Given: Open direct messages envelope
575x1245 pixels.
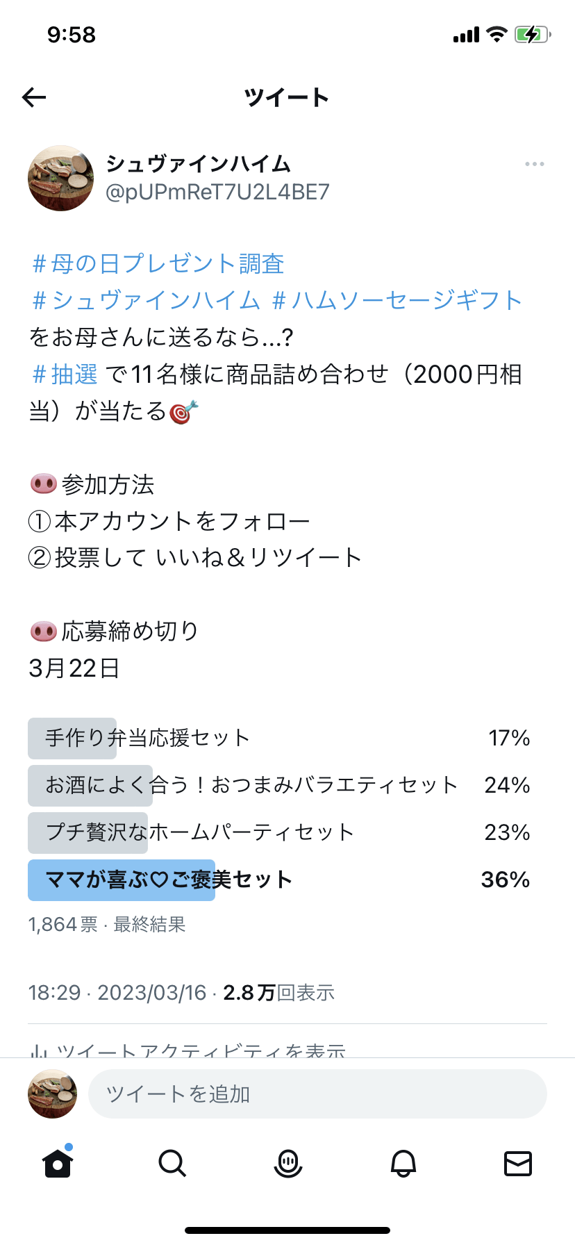Looking at the screenshot, I should pyautogui.click(x=517, y=1164).
